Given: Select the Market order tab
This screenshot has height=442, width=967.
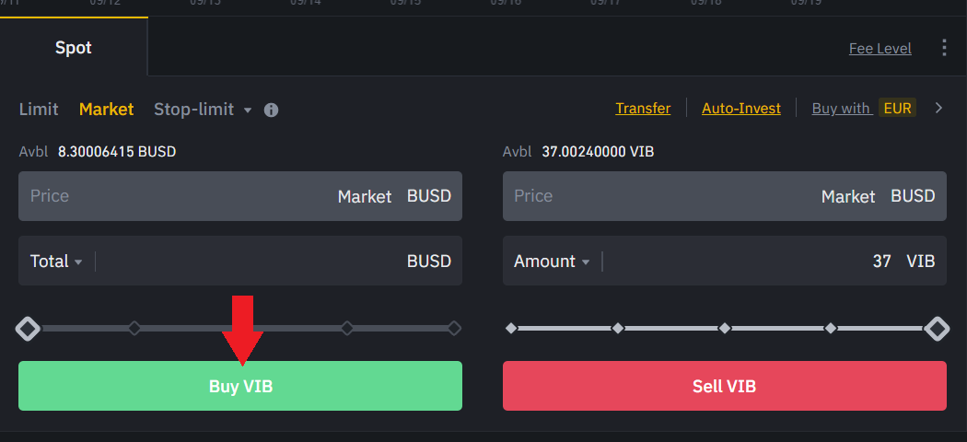Looking at the screenshot, I should (x=106, y=110).
